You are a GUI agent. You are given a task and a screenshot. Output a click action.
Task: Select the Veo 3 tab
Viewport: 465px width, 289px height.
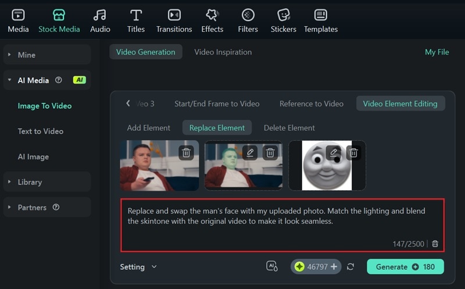click(145, 104)
